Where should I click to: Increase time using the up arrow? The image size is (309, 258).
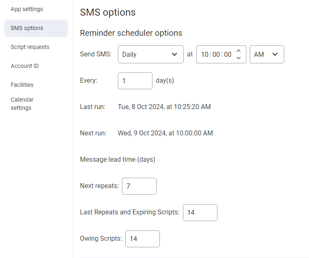click(239, 51)
